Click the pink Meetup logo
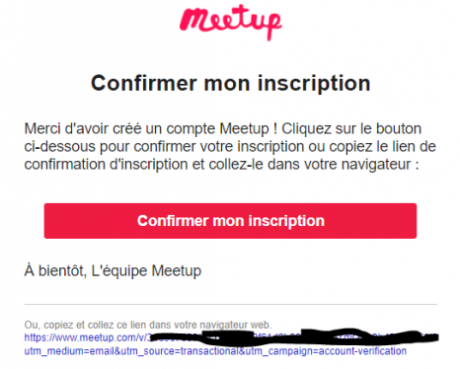 coord(230,23)
